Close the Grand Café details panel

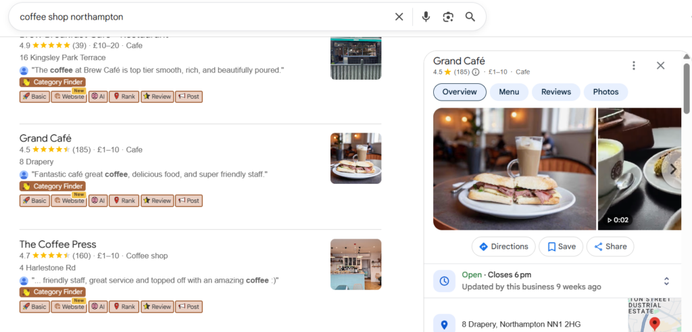[x=660, y=66]
